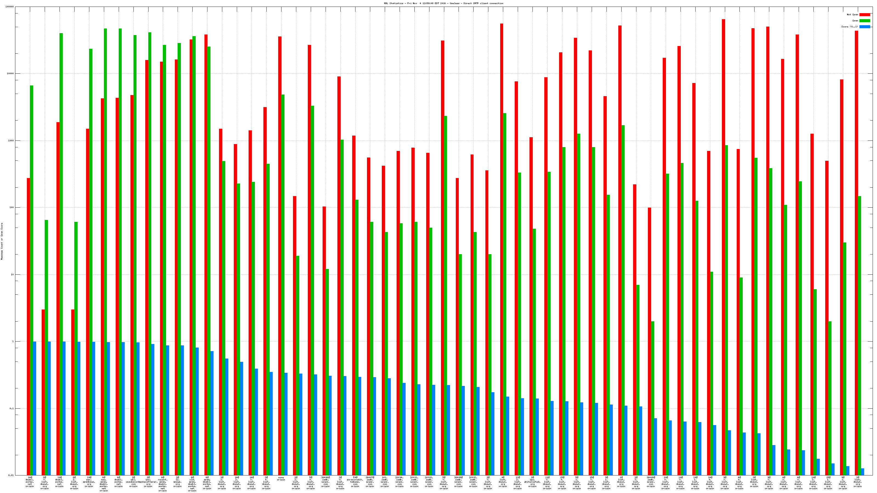Click the Message Count or Spam Score axis label
The height and width of the screenshot is (493, 877).
2,241
